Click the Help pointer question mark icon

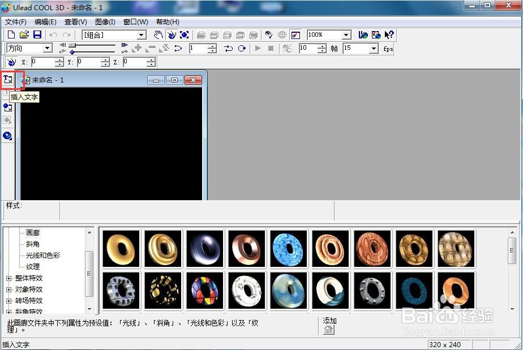coord(389,34)
